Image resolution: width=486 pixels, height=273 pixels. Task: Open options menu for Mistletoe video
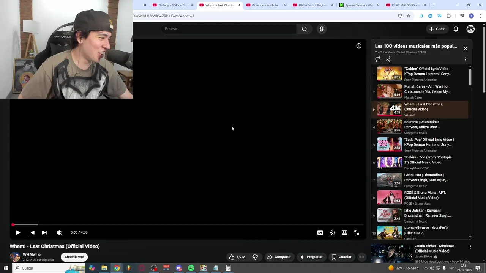(x=470, y=247)
